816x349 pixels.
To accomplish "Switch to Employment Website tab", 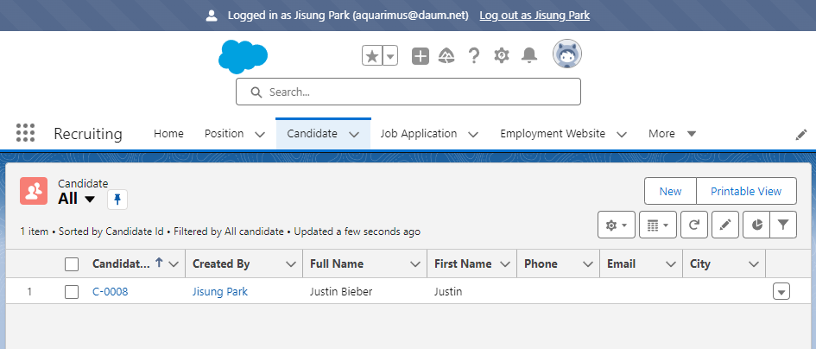I will [553, 134].
